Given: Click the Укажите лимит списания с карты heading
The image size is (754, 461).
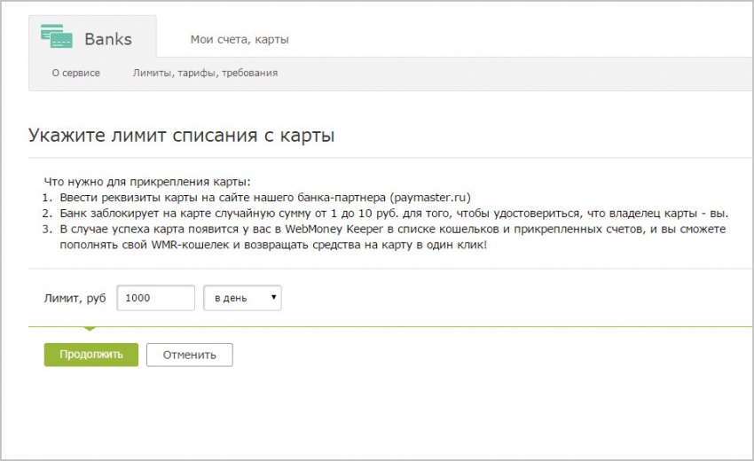Looking at the screenshot, I should [181, 136].
